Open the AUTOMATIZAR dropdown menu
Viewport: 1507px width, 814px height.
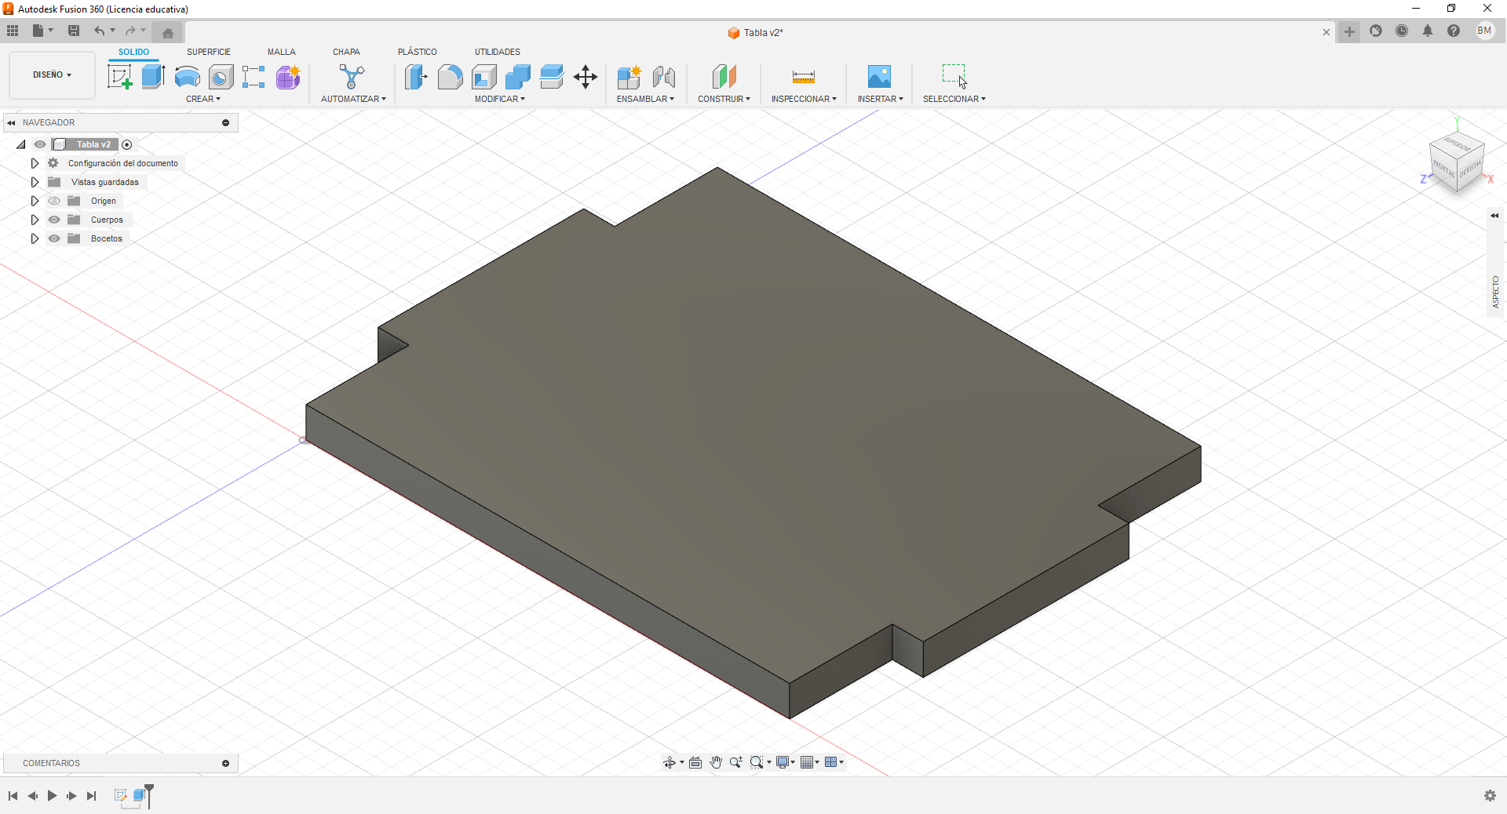tap(353, 99)
